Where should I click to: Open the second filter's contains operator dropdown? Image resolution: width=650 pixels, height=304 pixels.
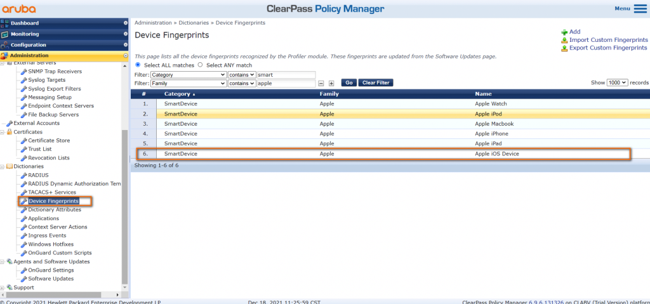click(x=241, y=83)
